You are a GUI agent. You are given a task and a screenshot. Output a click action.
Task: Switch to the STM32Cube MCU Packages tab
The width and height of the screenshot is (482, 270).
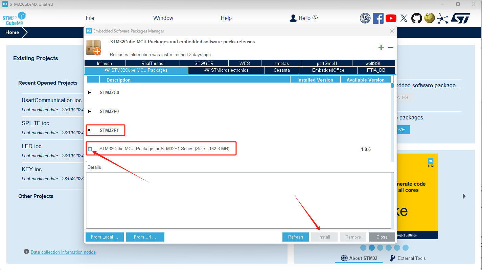(x=136, y=70)
